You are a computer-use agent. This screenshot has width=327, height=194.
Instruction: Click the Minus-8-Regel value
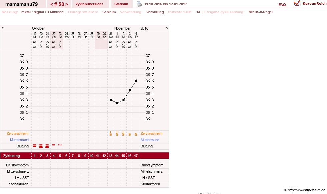point(260,12)
